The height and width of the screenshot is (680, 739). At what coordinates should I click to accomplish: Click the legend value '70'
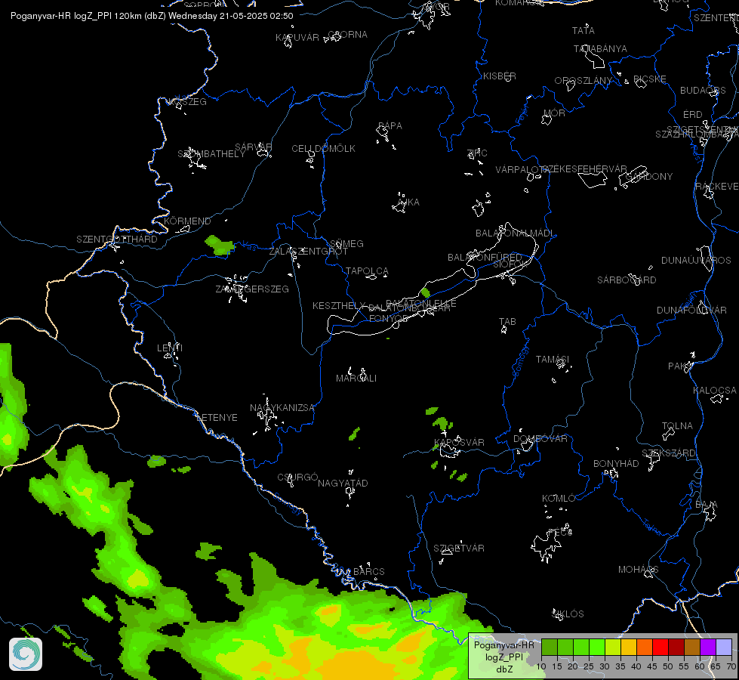pos(731,666)
